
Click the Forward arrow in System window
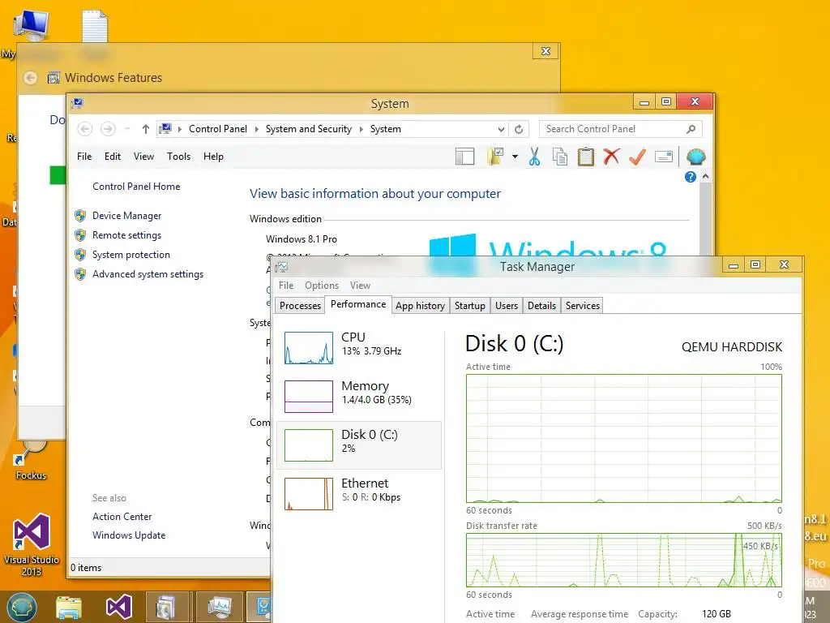click(x=108, y=129)
